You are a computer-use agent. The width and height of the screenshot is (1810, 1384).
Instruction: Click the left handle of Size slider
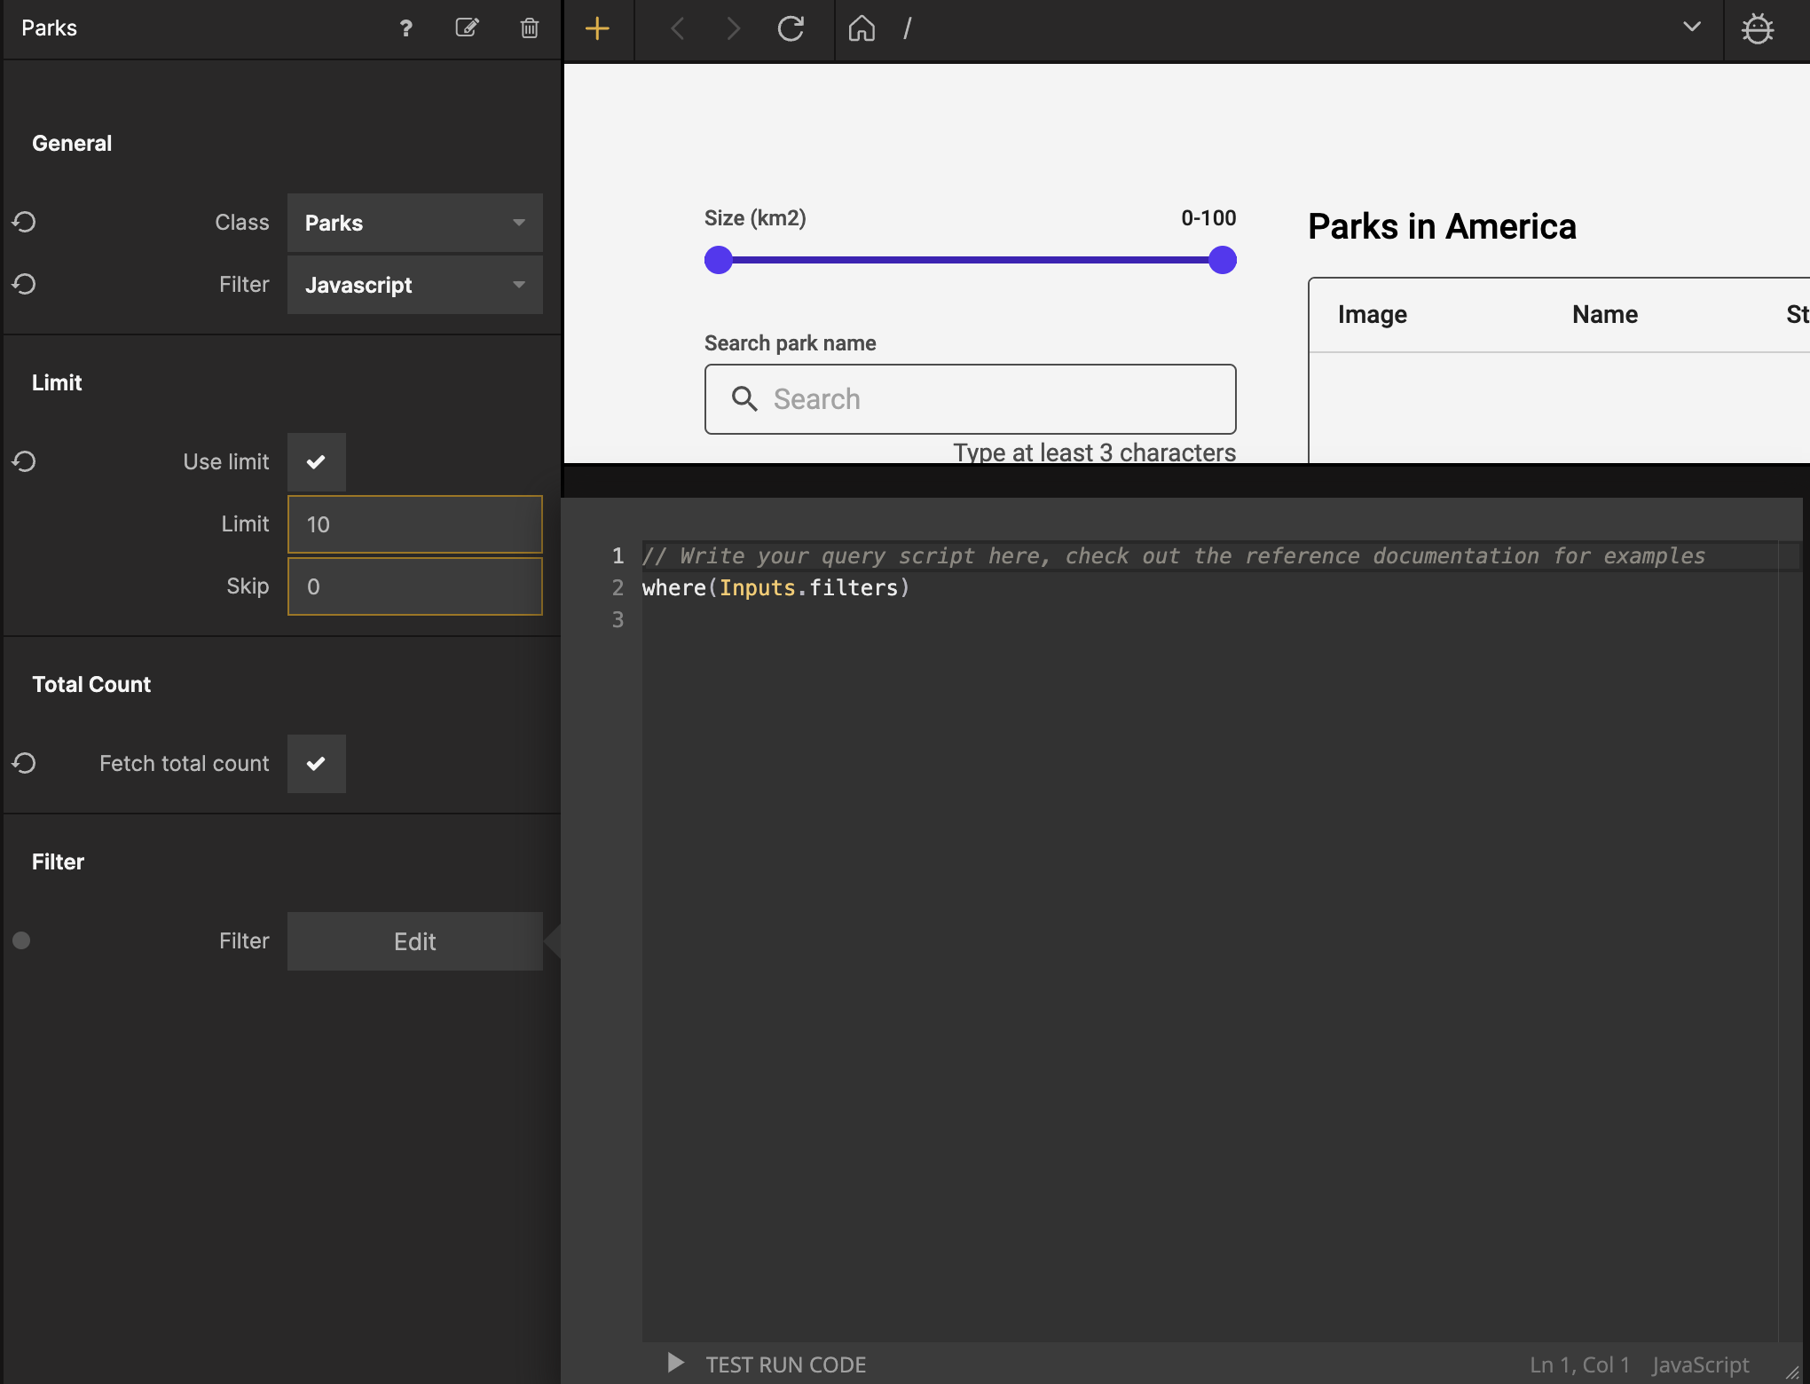coord(719,260)
